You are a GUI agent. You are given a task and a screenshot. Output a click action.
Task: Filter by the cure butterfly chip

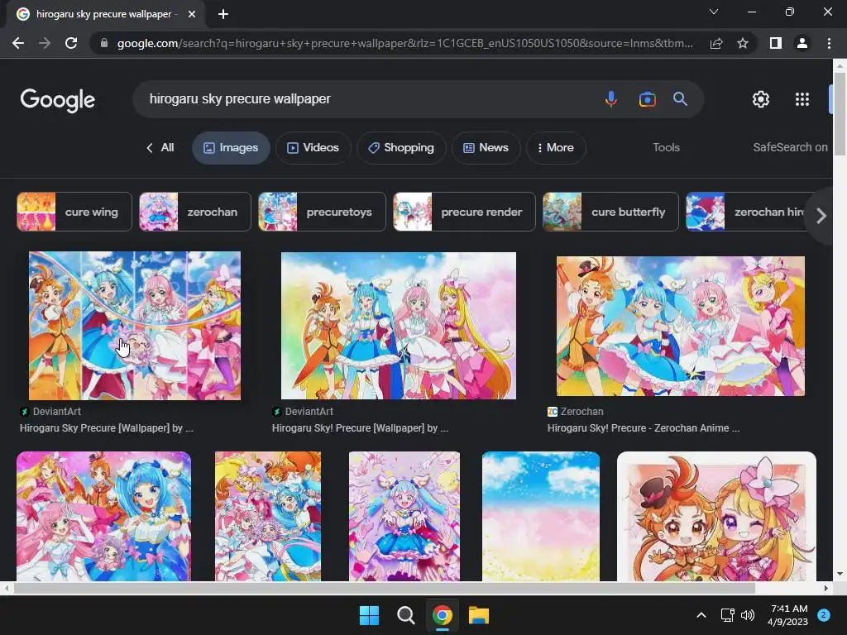tap(610, 212)
